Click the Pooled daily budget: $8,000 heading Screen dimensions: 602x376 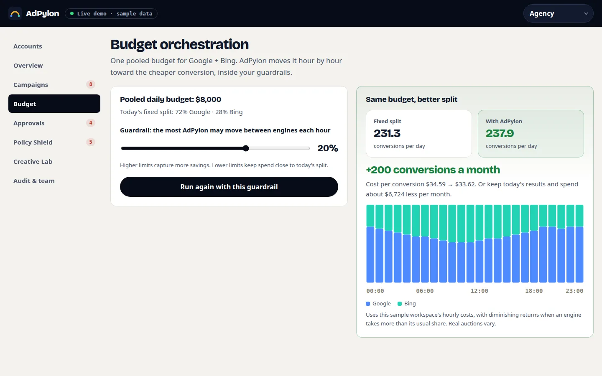pos(171,99)
